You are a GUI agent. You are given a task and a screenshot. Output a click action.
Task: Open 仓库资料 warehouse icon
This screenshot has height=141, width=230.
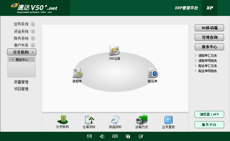coord(89,119)
